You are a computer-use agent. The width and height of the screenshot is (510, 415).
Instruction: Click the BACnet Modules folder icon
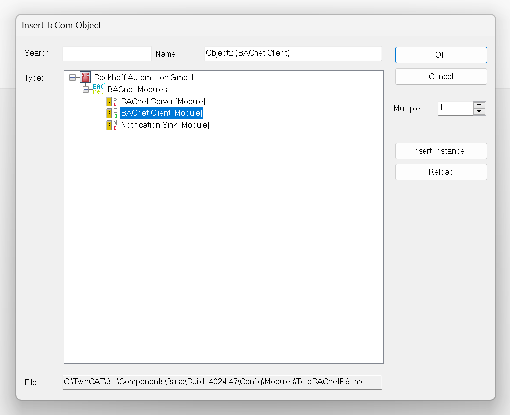point(98,89)
